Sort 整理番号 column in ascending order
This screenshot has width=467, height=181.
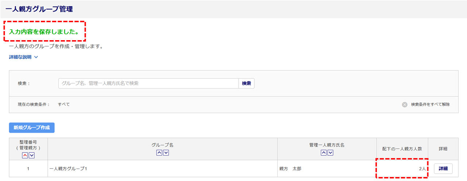(25, 155)
